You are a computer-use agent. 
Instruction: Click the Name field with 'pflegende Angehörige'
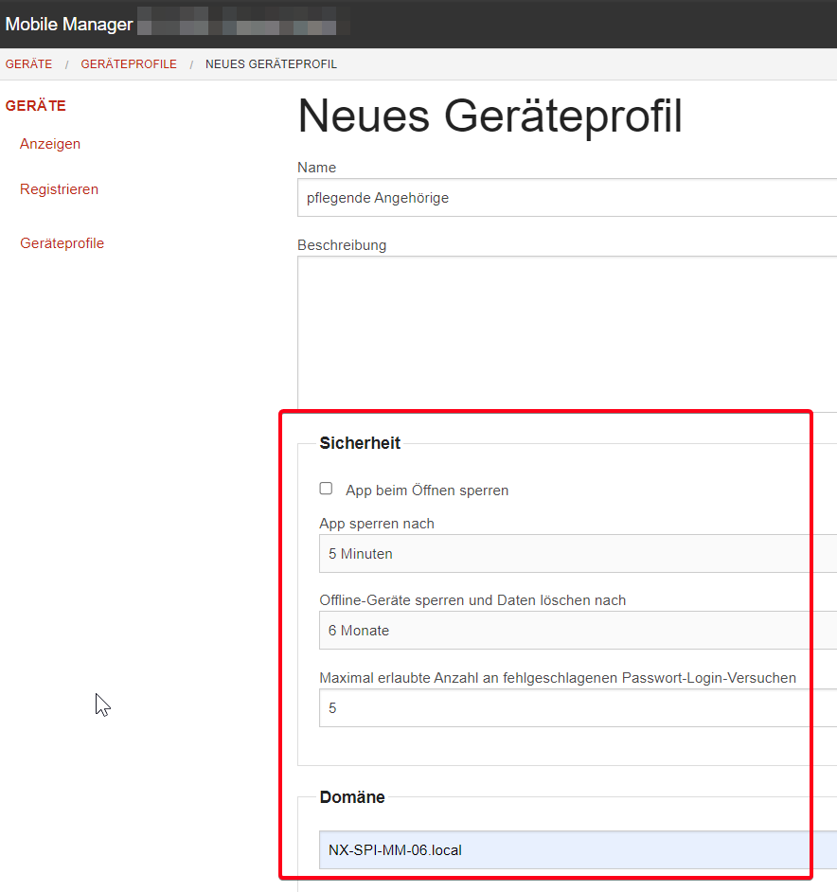click(x=568, y=198)
